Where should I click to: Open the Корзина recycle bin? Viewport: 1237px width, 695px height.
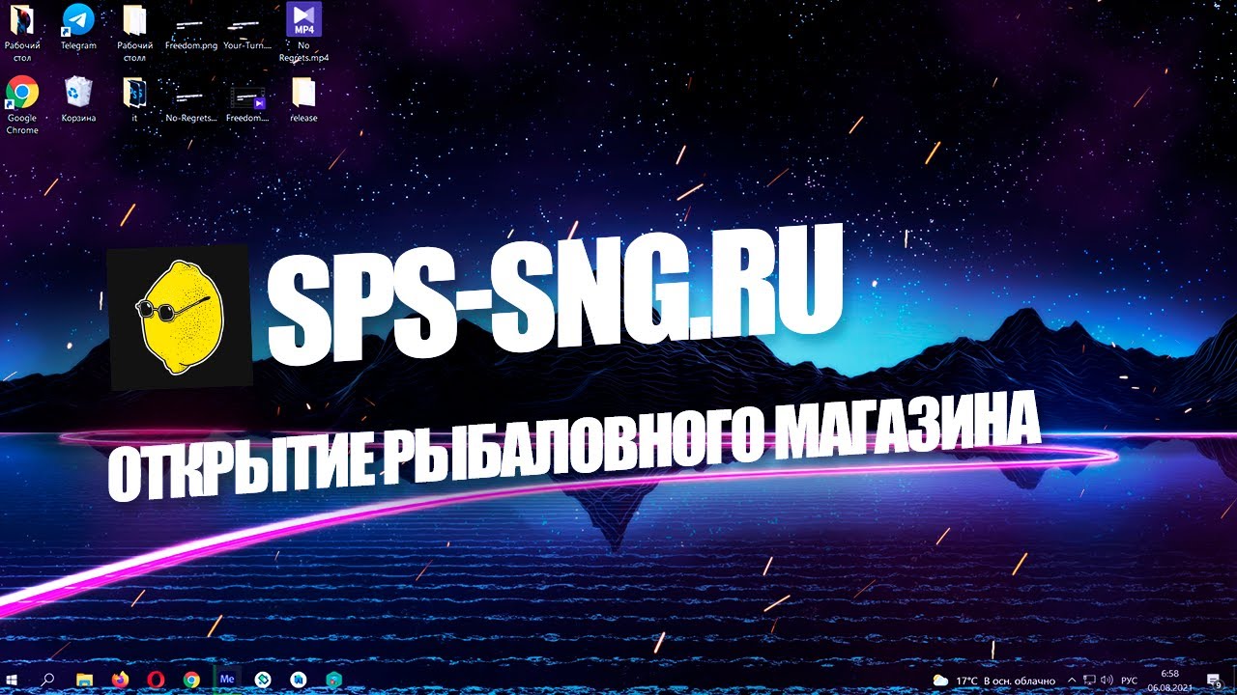coord(78,99)
